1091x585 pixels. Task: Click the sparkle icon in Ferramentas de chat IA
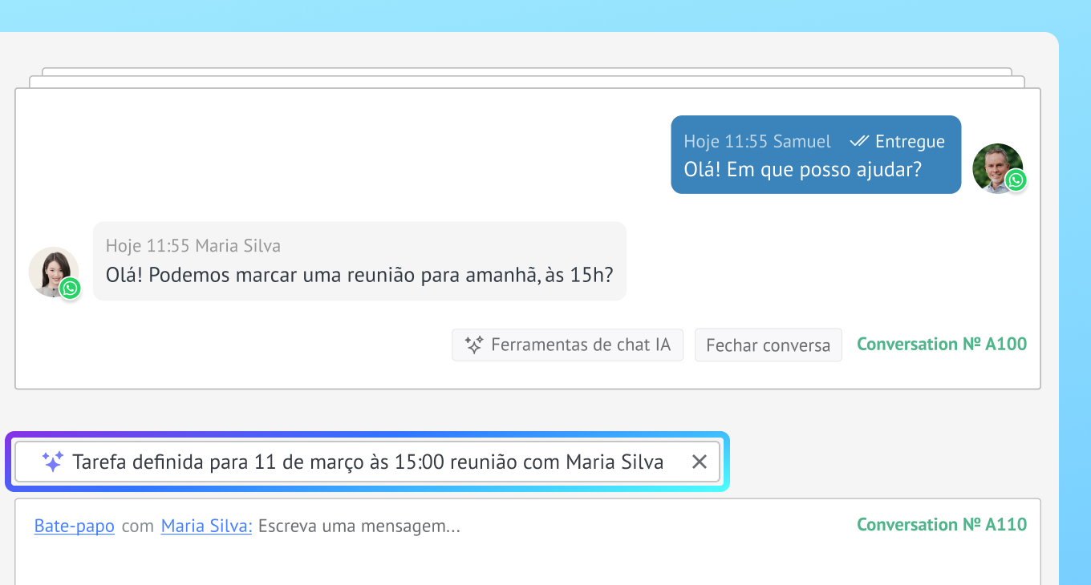[x=474, y=345]
